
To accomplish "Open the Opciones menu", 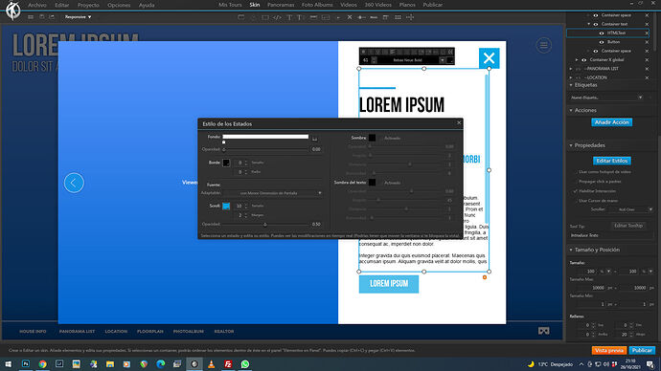I will tap(119, 5).
